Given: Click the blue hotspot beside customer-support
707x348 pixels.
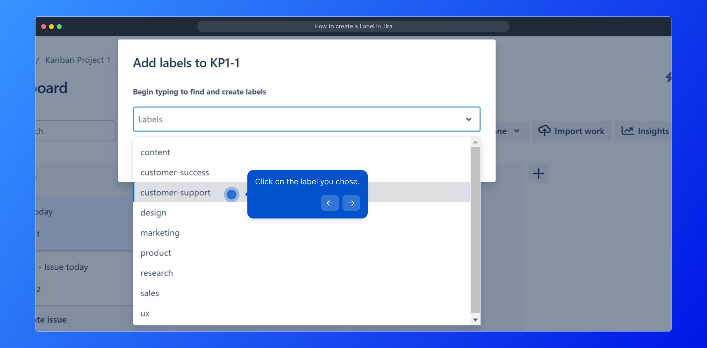Looking at the screenshot, I should [x=231, y=194].
